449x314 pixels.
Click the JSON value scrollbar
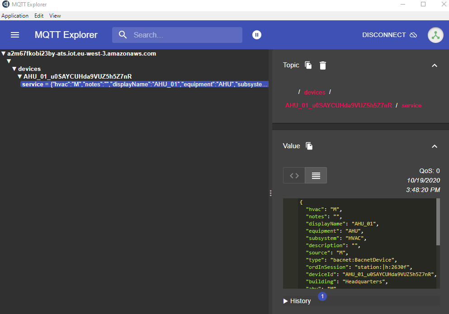[438, 222]
